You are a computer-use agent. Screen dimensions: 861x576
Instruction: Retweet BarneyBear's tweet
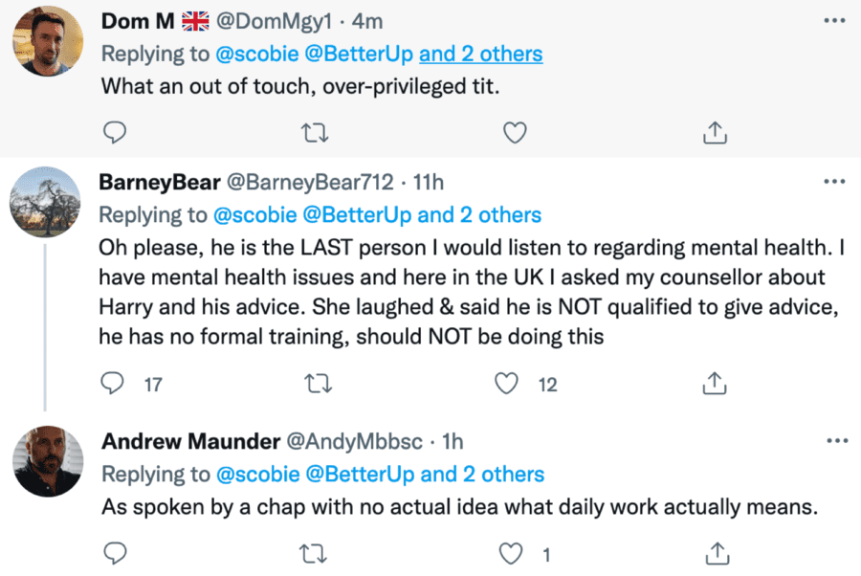pyautogui.click(x=315, y=385)
